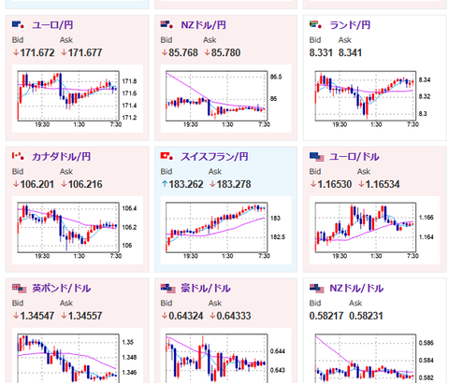Click the Canadian Dollar/Yen flag icon
Screen dimensions: 449x383
pyautogui.click(x=18, y=156)
